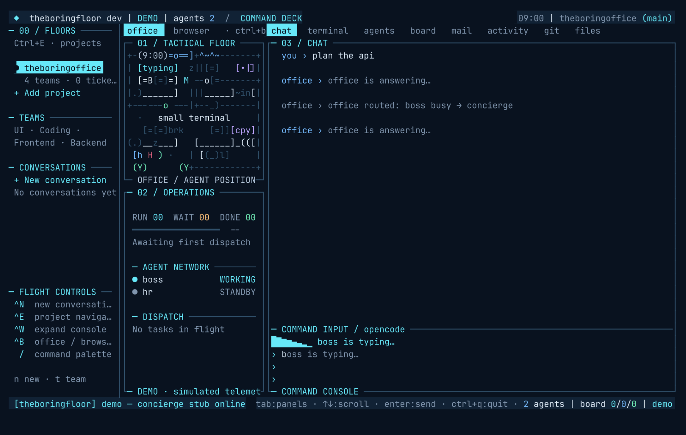Switch to the activity tab
The width and height of the screenshot is (686, 435).
(x=508, y=30)
